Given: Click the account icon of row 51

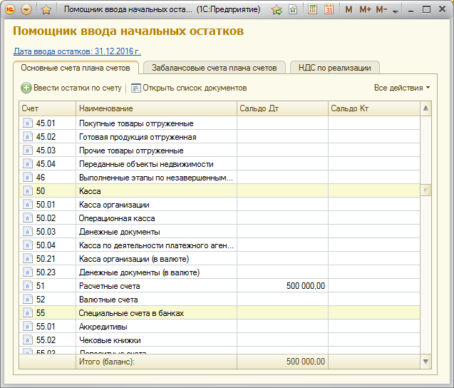Looking at the screenshot, I should (x=28, y=286).
